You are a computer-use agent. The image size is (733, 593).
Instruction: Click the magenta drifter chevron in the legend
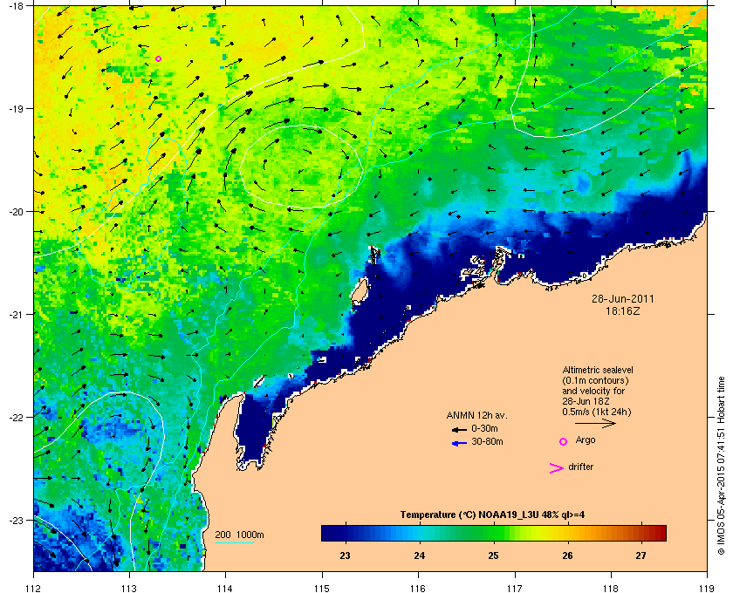tap(557, 468)
